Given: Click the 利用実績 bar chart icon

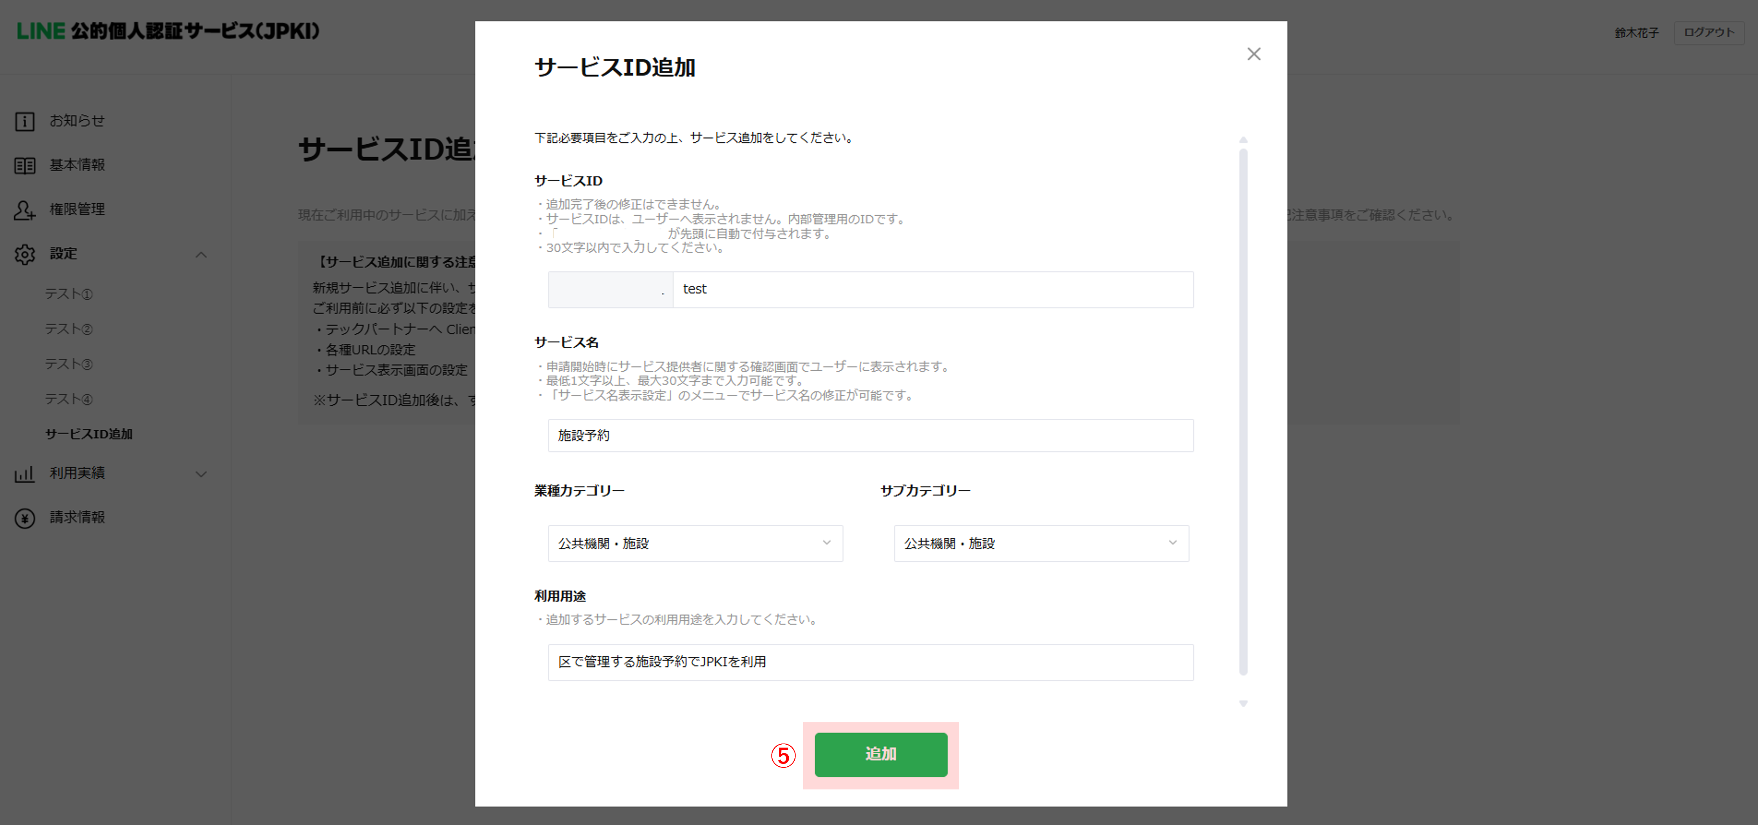Looking at the screenshot, I should 24,473.
